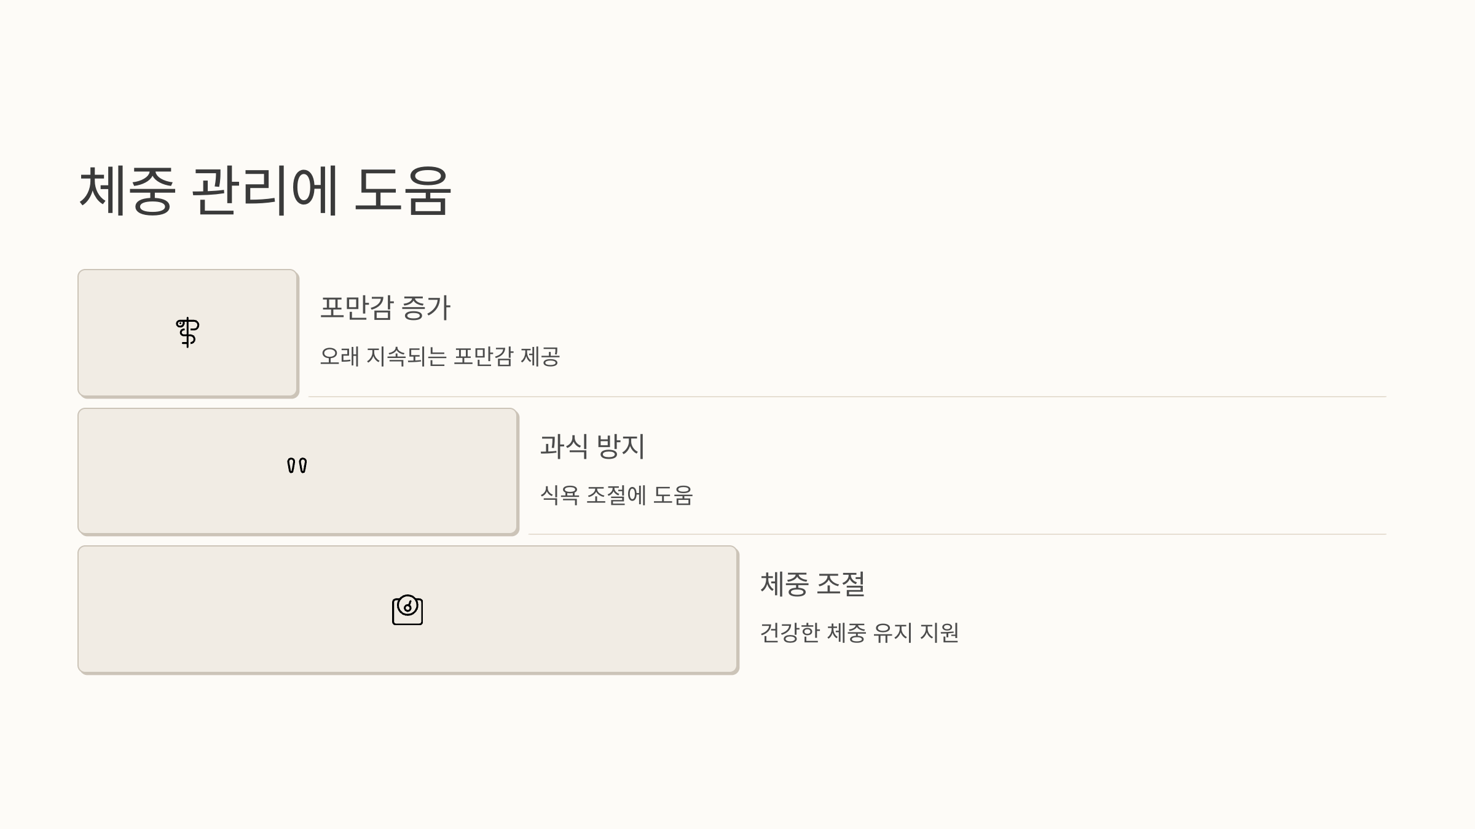Click the word 체중 in the title
The width and height of the screenshot is (1475, 829).
(127, 190)
